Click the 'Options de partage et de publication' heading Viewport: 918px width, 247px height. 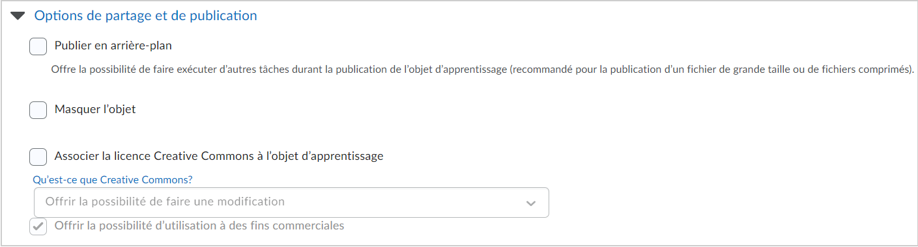click(x=146, y=16)
